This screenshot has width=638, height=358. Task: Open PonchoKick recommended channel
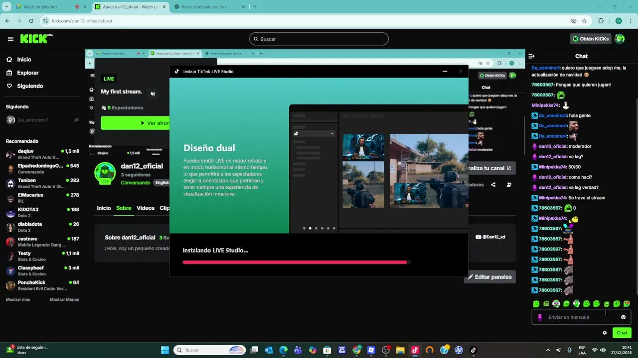click(x=42, y=285)
